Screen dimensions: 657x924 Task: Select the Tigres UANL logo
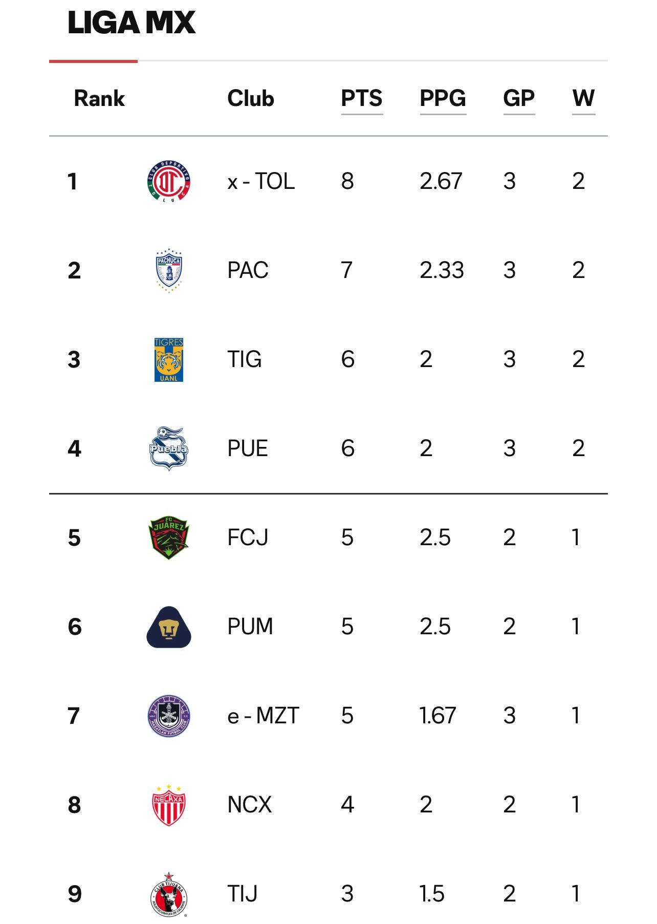tap(169, 359)
